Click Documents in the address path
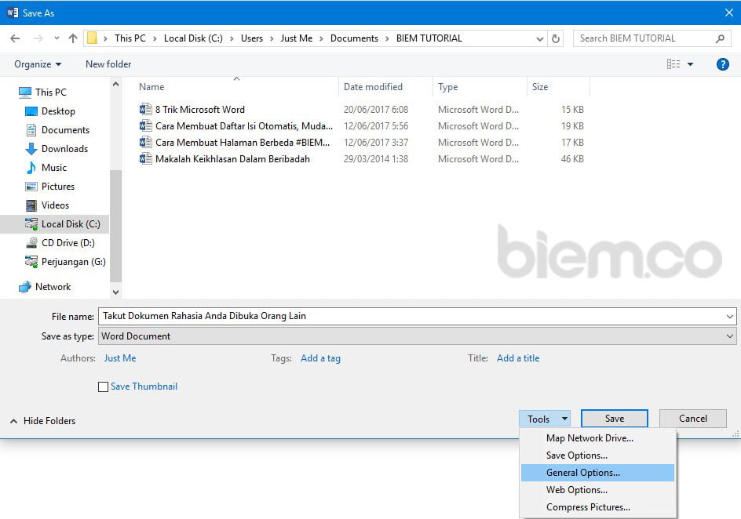 [x=355, y=38]
